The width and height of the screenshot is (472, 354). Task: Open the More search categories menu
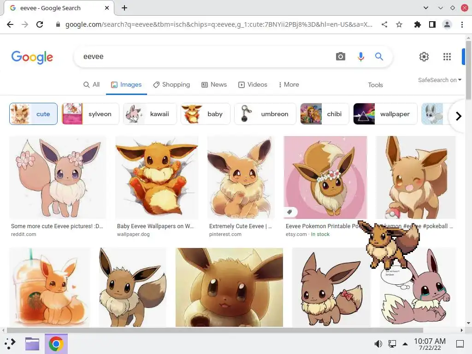pos(289,85)
